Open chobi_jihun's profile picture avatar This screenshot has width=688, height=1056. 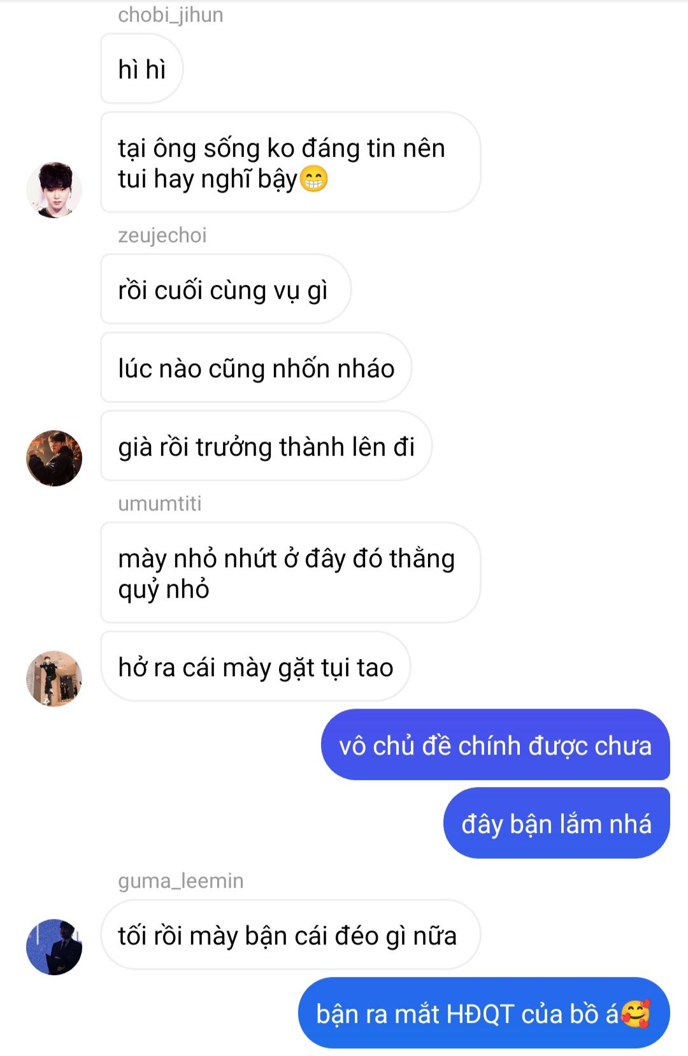(x=54, y=190)
